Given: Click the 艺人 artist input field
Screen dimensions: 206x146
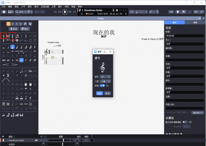Looking at the screenshot, I should (x=185, y=44).
